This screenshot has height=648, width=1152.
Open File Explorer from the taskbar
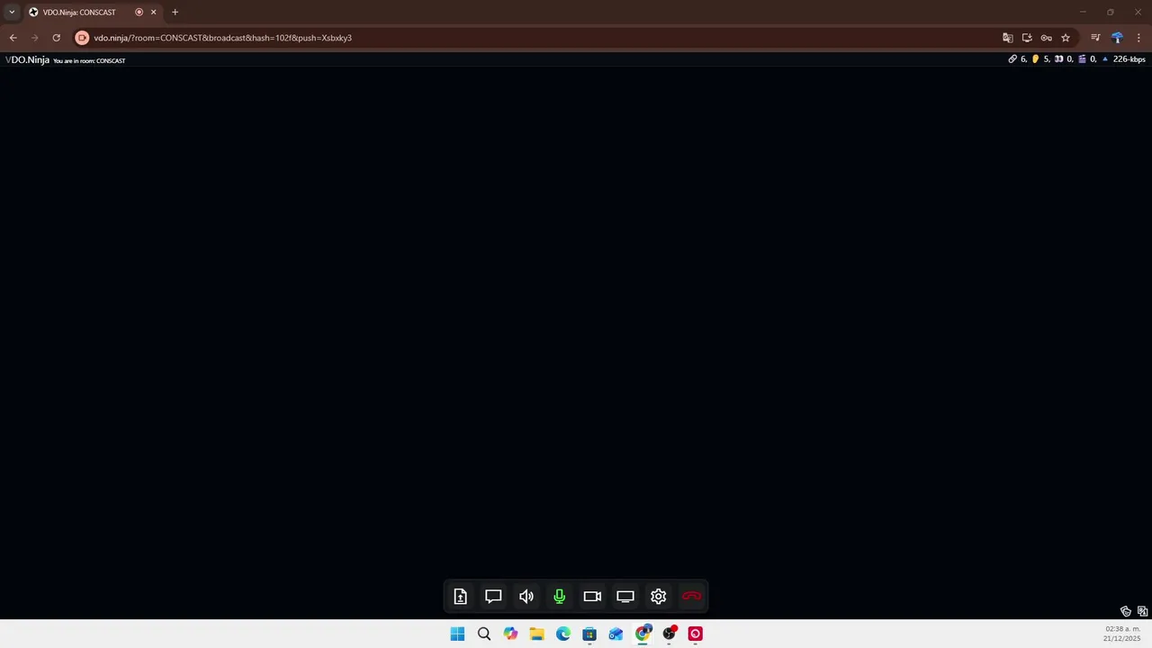point(537,634)
